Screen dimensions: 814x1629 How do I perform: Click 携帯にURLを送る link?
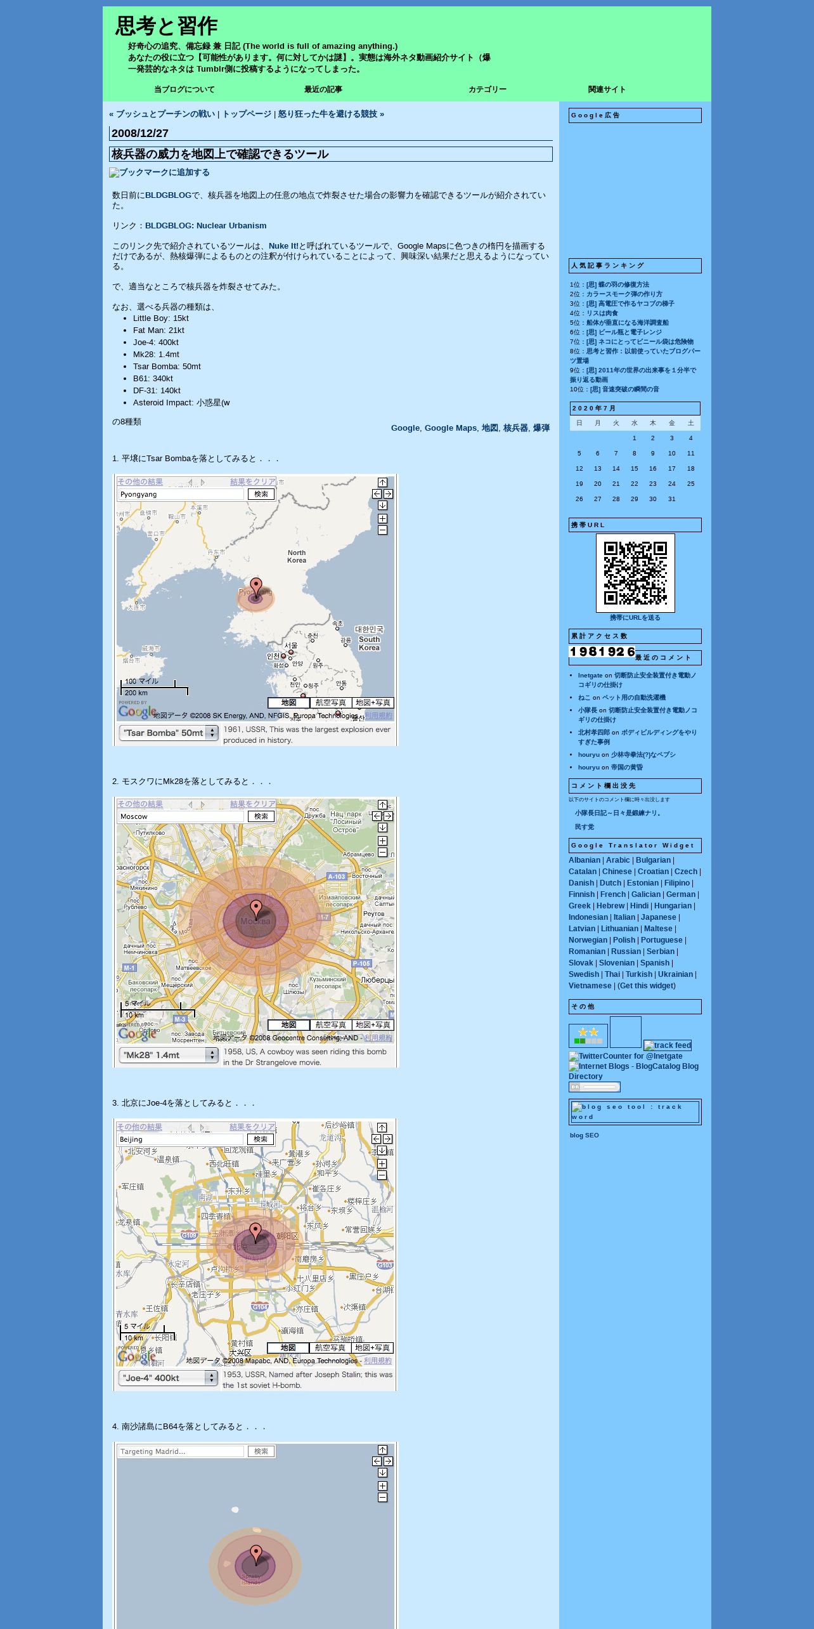click(635, 618)
